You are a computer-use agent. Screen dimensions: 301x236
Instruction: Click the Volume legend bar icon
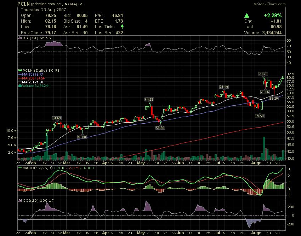[20, 85]
